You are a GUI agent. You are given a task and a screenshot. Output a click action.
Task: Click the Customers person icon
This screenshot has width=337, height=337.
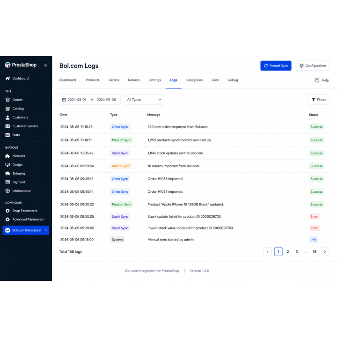point(7,117)
